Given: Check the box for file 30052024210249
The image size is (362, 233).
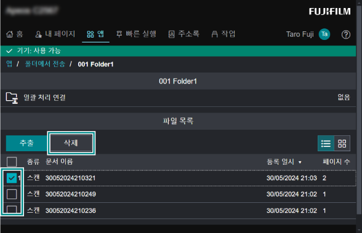Looking at the screenshot, I should (x=12, y=194).
